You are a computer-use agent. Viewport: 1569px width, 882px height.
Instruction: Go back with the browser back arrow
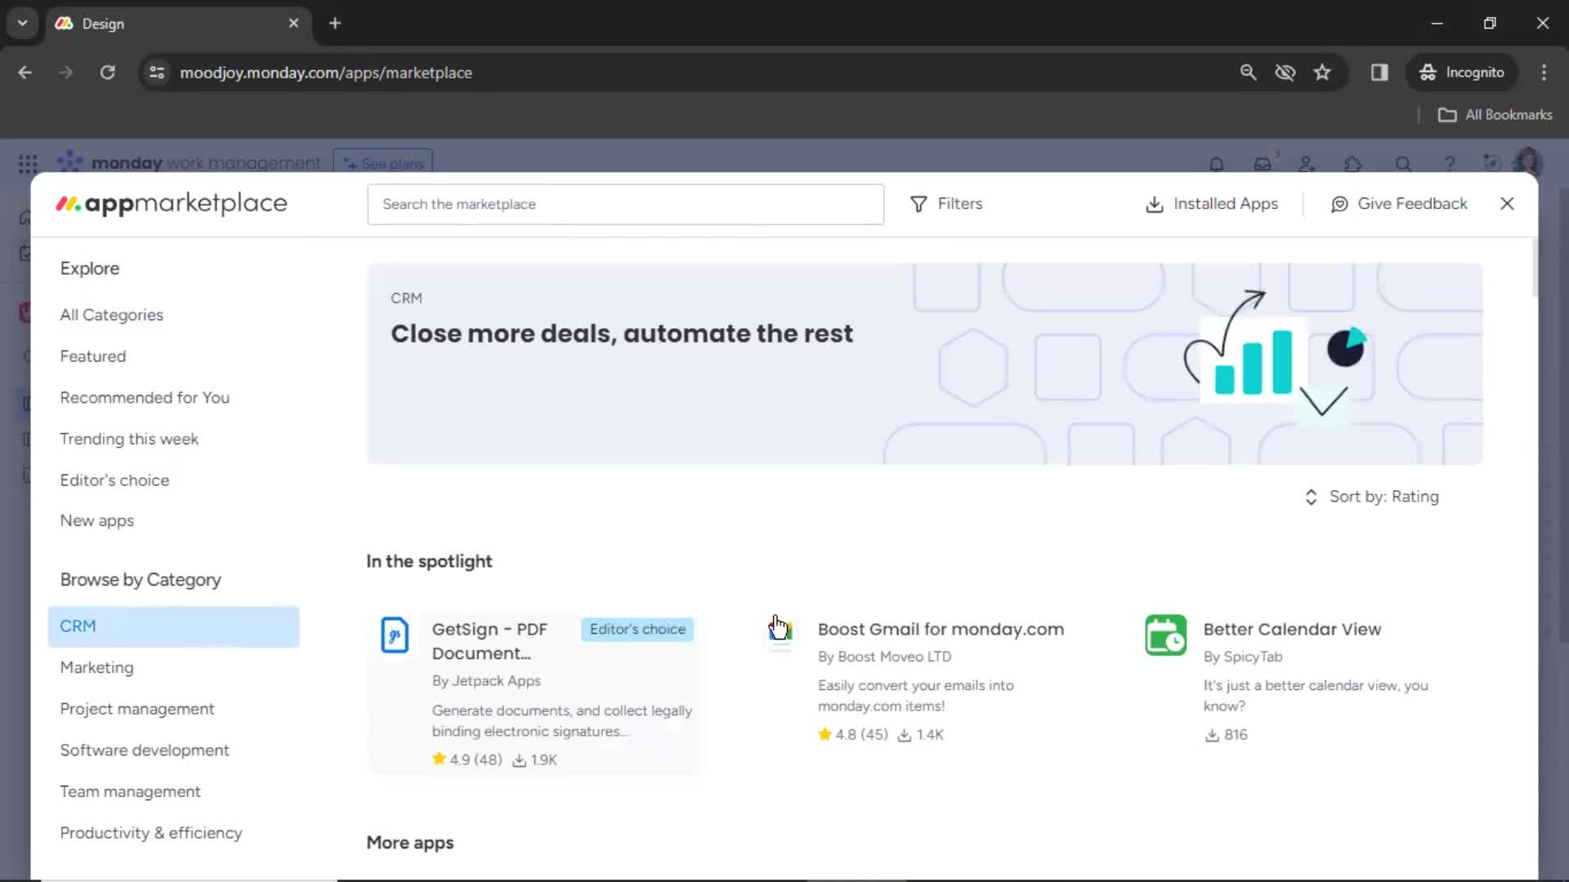(25, 73)
